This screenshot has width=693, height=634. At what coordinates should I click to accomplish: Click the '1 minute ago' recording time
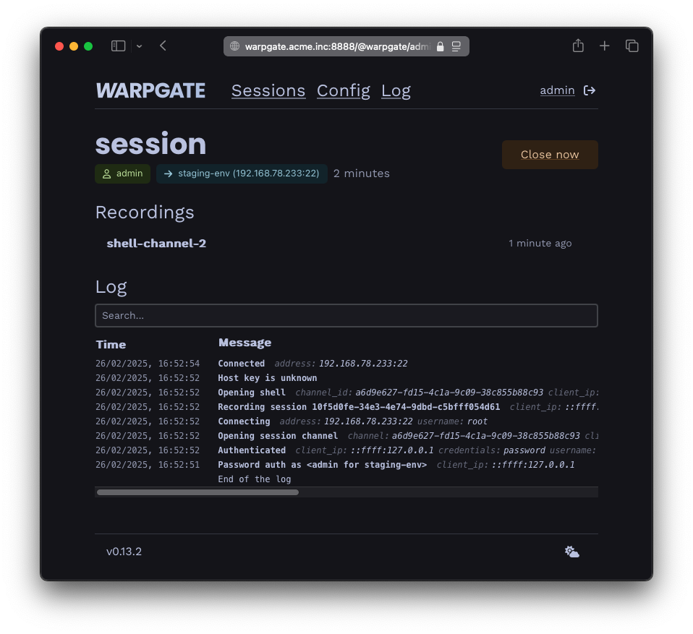coord(540,244)
